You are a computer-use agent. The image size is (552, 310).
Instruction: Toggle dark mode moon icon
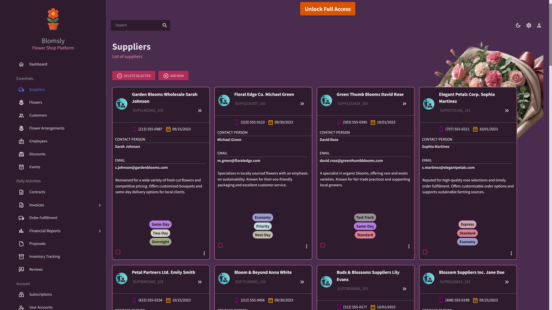pos(518,25)
